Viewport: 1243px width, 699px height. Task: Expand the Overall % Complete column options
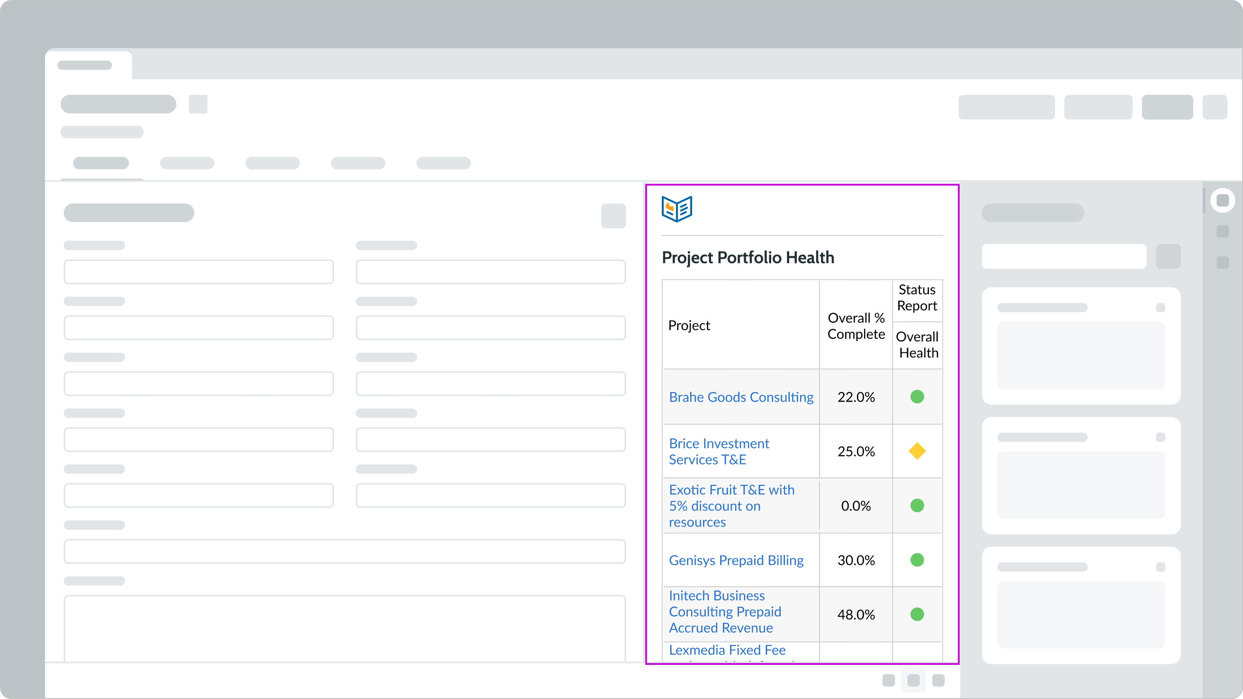856,326
